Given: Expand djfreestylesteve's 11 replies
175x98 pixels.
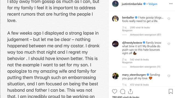Looking at the screenshot, I should (145, 67).
